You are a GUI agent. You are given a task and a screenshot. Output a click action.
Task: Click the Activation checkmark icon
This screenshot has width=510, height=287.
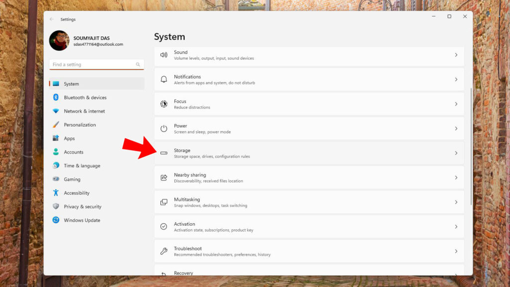pos(163,227)
